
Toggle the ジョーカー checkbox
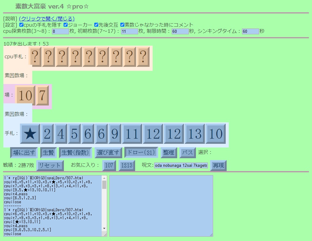pos(66,25)
